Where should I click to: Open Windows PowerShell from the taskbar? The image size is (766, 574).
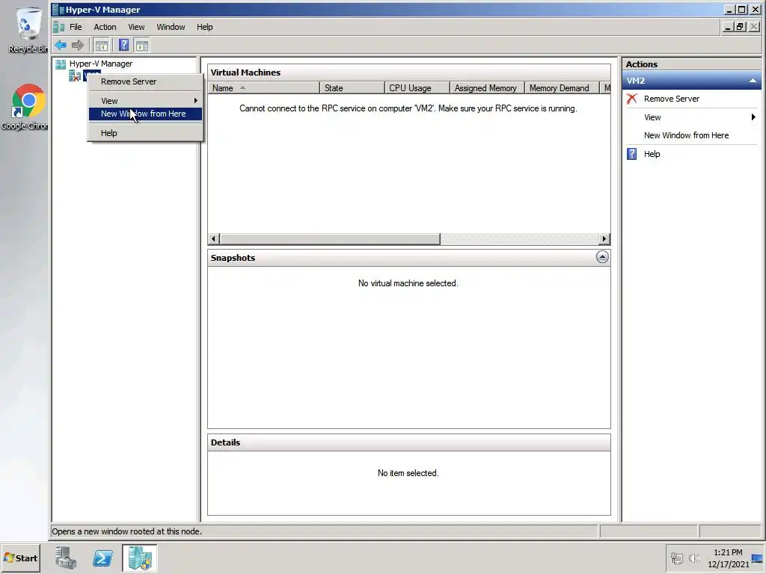(102, 558)
